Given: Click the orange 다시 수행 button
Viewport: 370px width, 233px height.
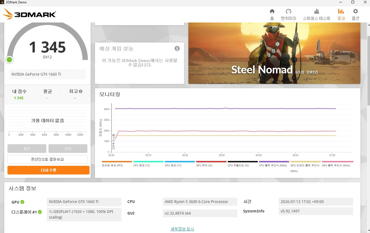Looking at the screenshot, I should pos(48,170).
